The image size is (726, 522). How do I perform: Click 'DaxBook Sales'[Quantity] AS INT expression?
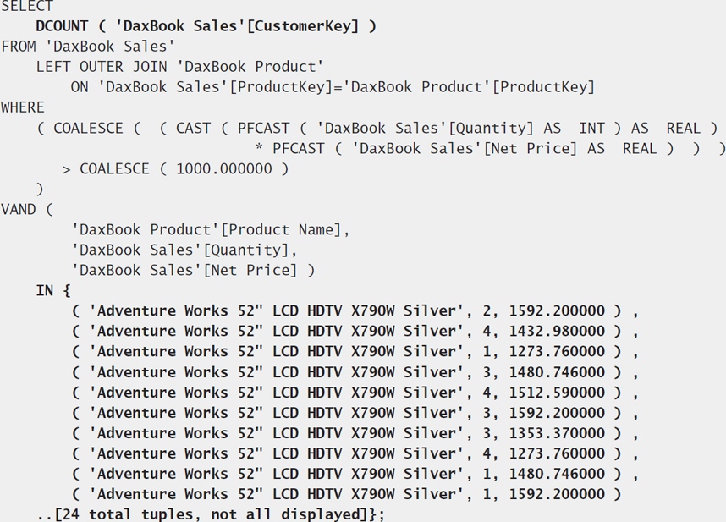coord(460,129)
